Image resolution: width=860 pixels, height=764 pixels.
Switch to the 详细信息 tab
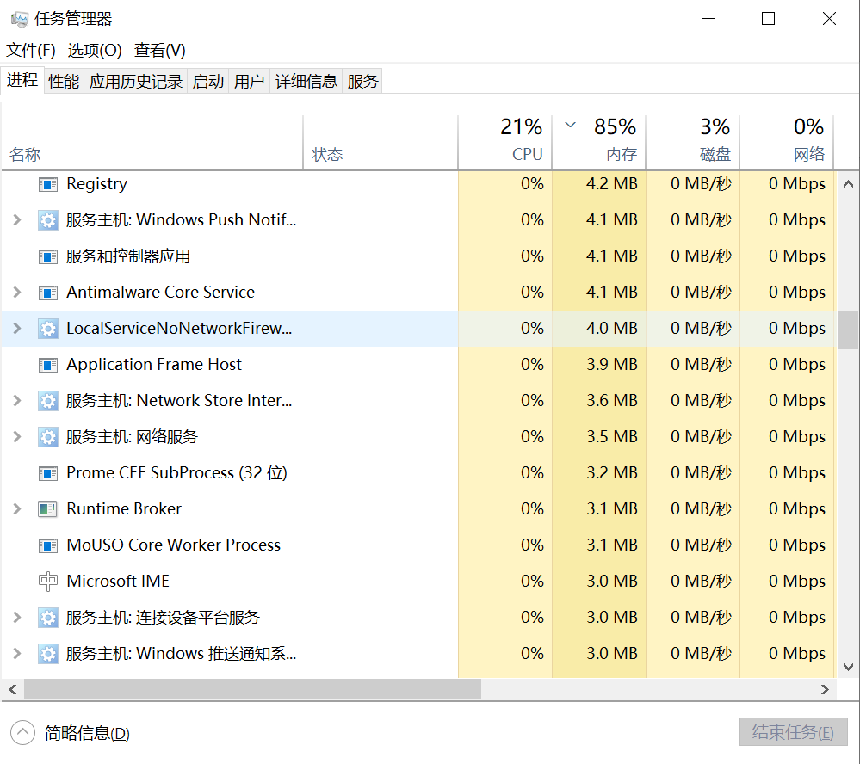(306, 82)
